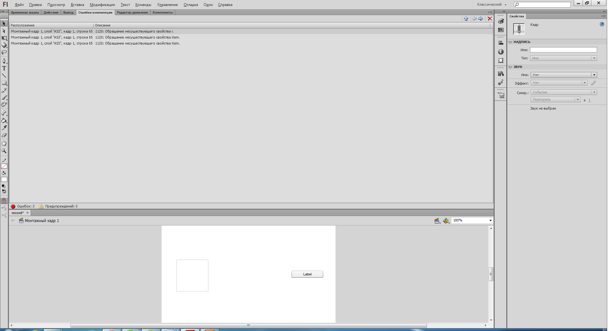Screen dimensions: 611x331
Task: Select the Eyedropper tool
Action: pos(4,128)
